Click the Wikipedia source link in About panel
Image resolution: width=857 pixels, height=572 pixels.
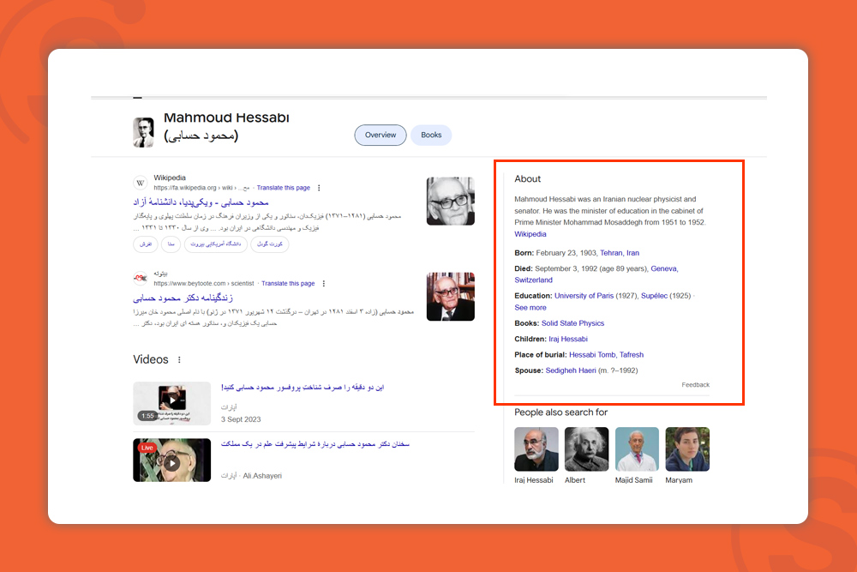[530, 234]
